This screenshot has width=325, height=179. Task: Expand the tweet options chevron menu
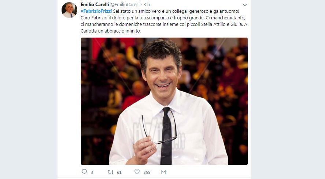tap(245, 5)
